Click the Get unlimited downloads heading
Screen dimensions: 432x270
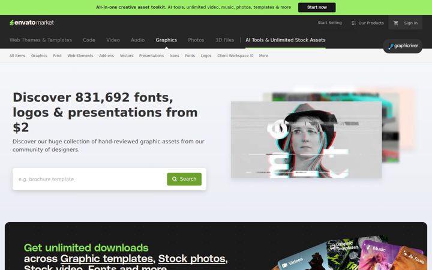click(86, 248)
